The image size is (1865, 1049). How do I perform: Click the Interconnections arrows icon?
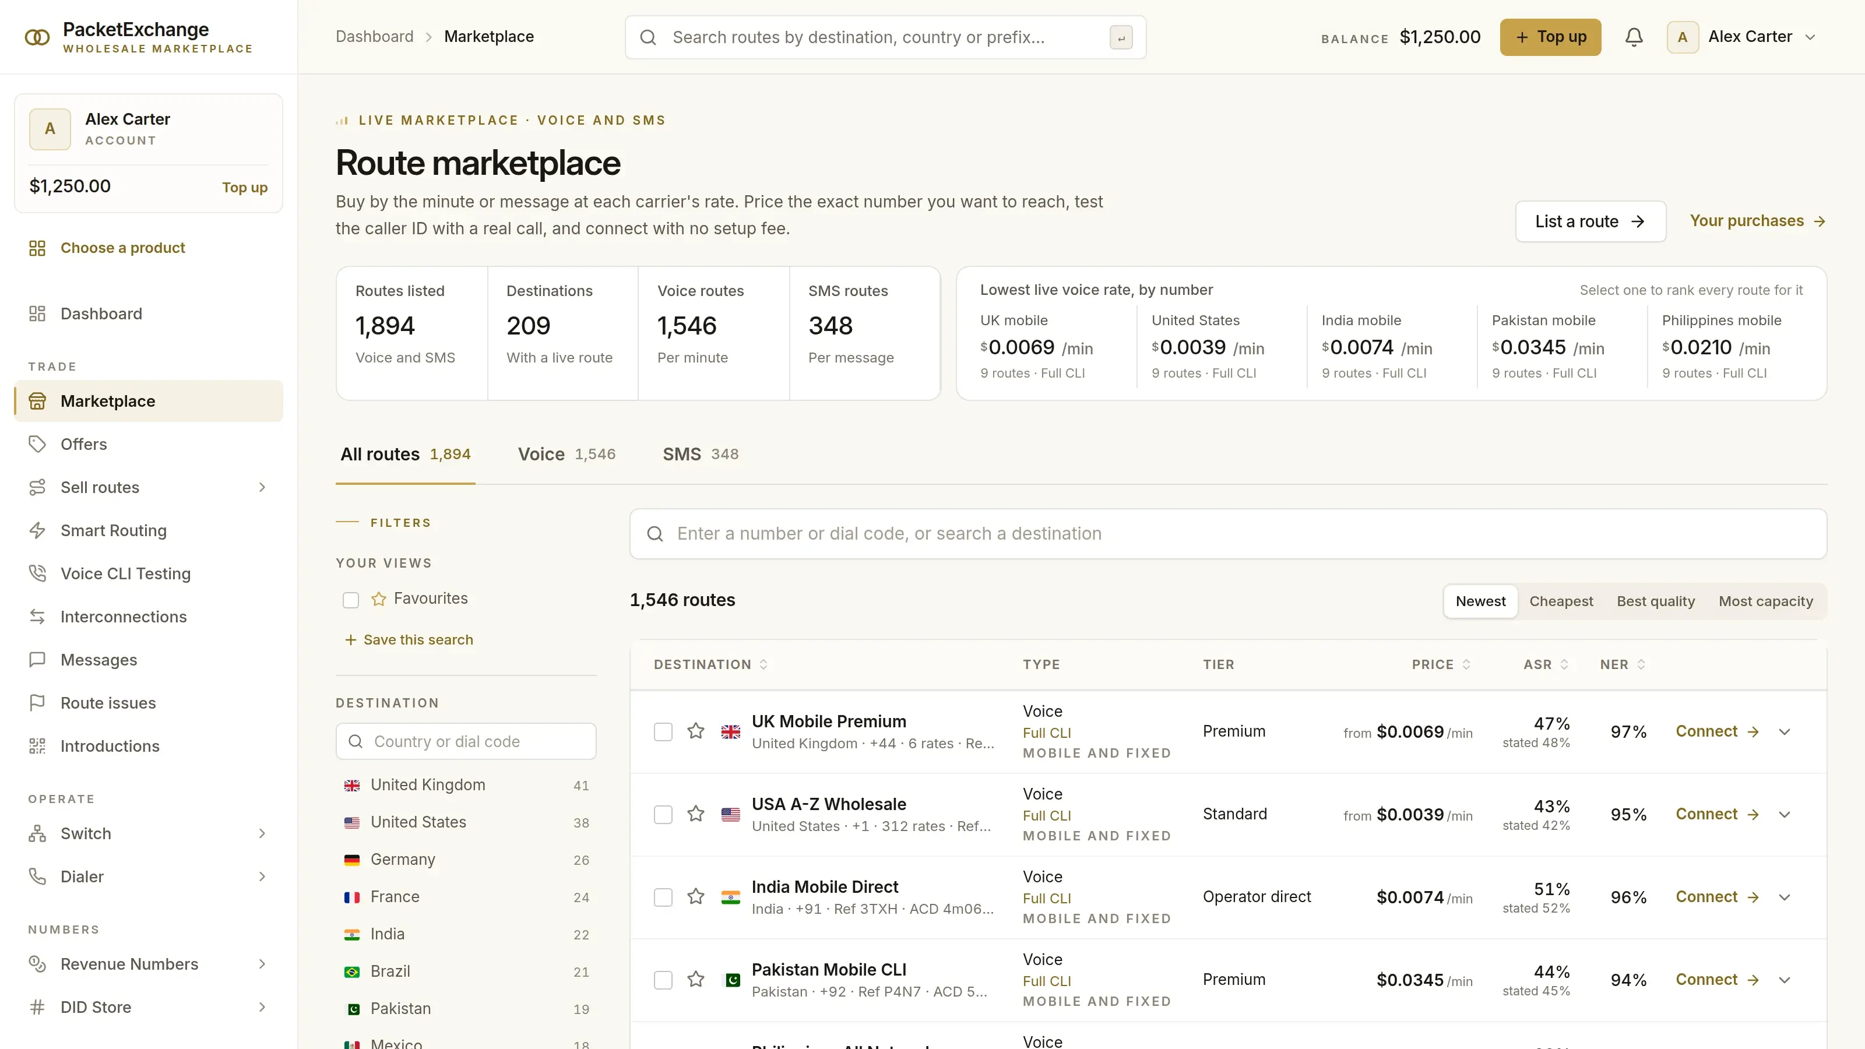click(37, 617)
